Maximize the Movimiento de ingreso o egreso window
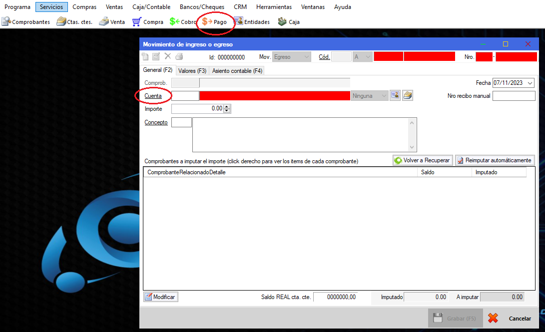Viewport: 545px width, 332px height. tap(506, 44)
